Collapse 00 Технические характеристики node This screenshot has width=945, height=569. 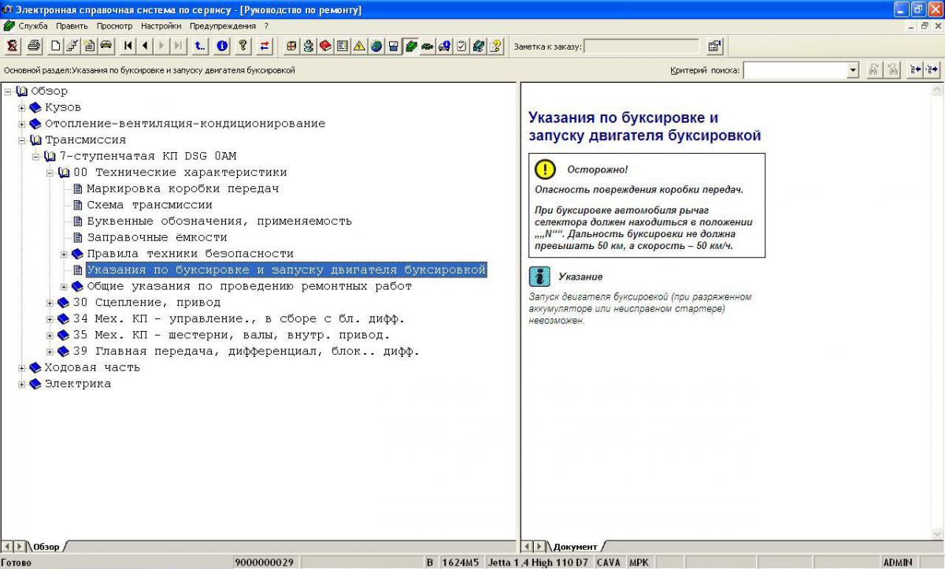50,173
